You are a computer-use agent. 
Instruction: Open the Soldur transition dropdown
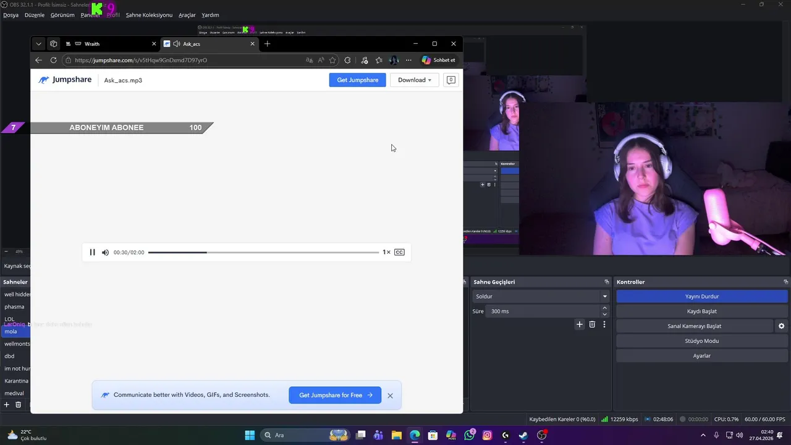tap(541, 296)
